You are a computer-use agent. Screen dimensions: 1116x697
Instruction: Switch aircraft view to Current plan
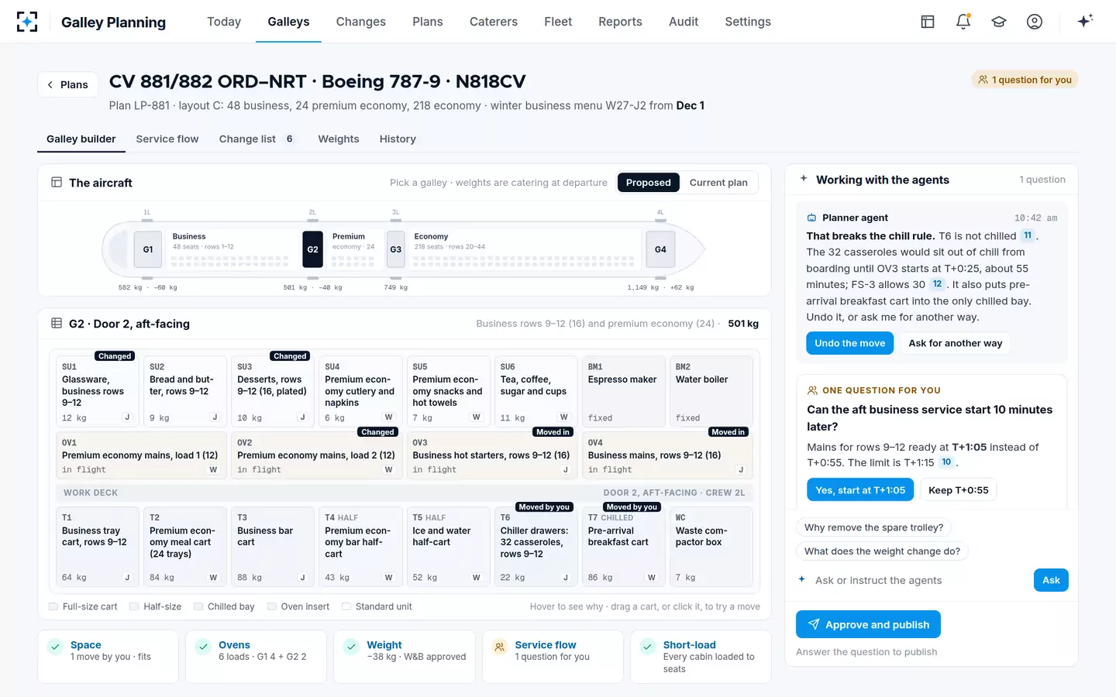[x=718, y=183]
